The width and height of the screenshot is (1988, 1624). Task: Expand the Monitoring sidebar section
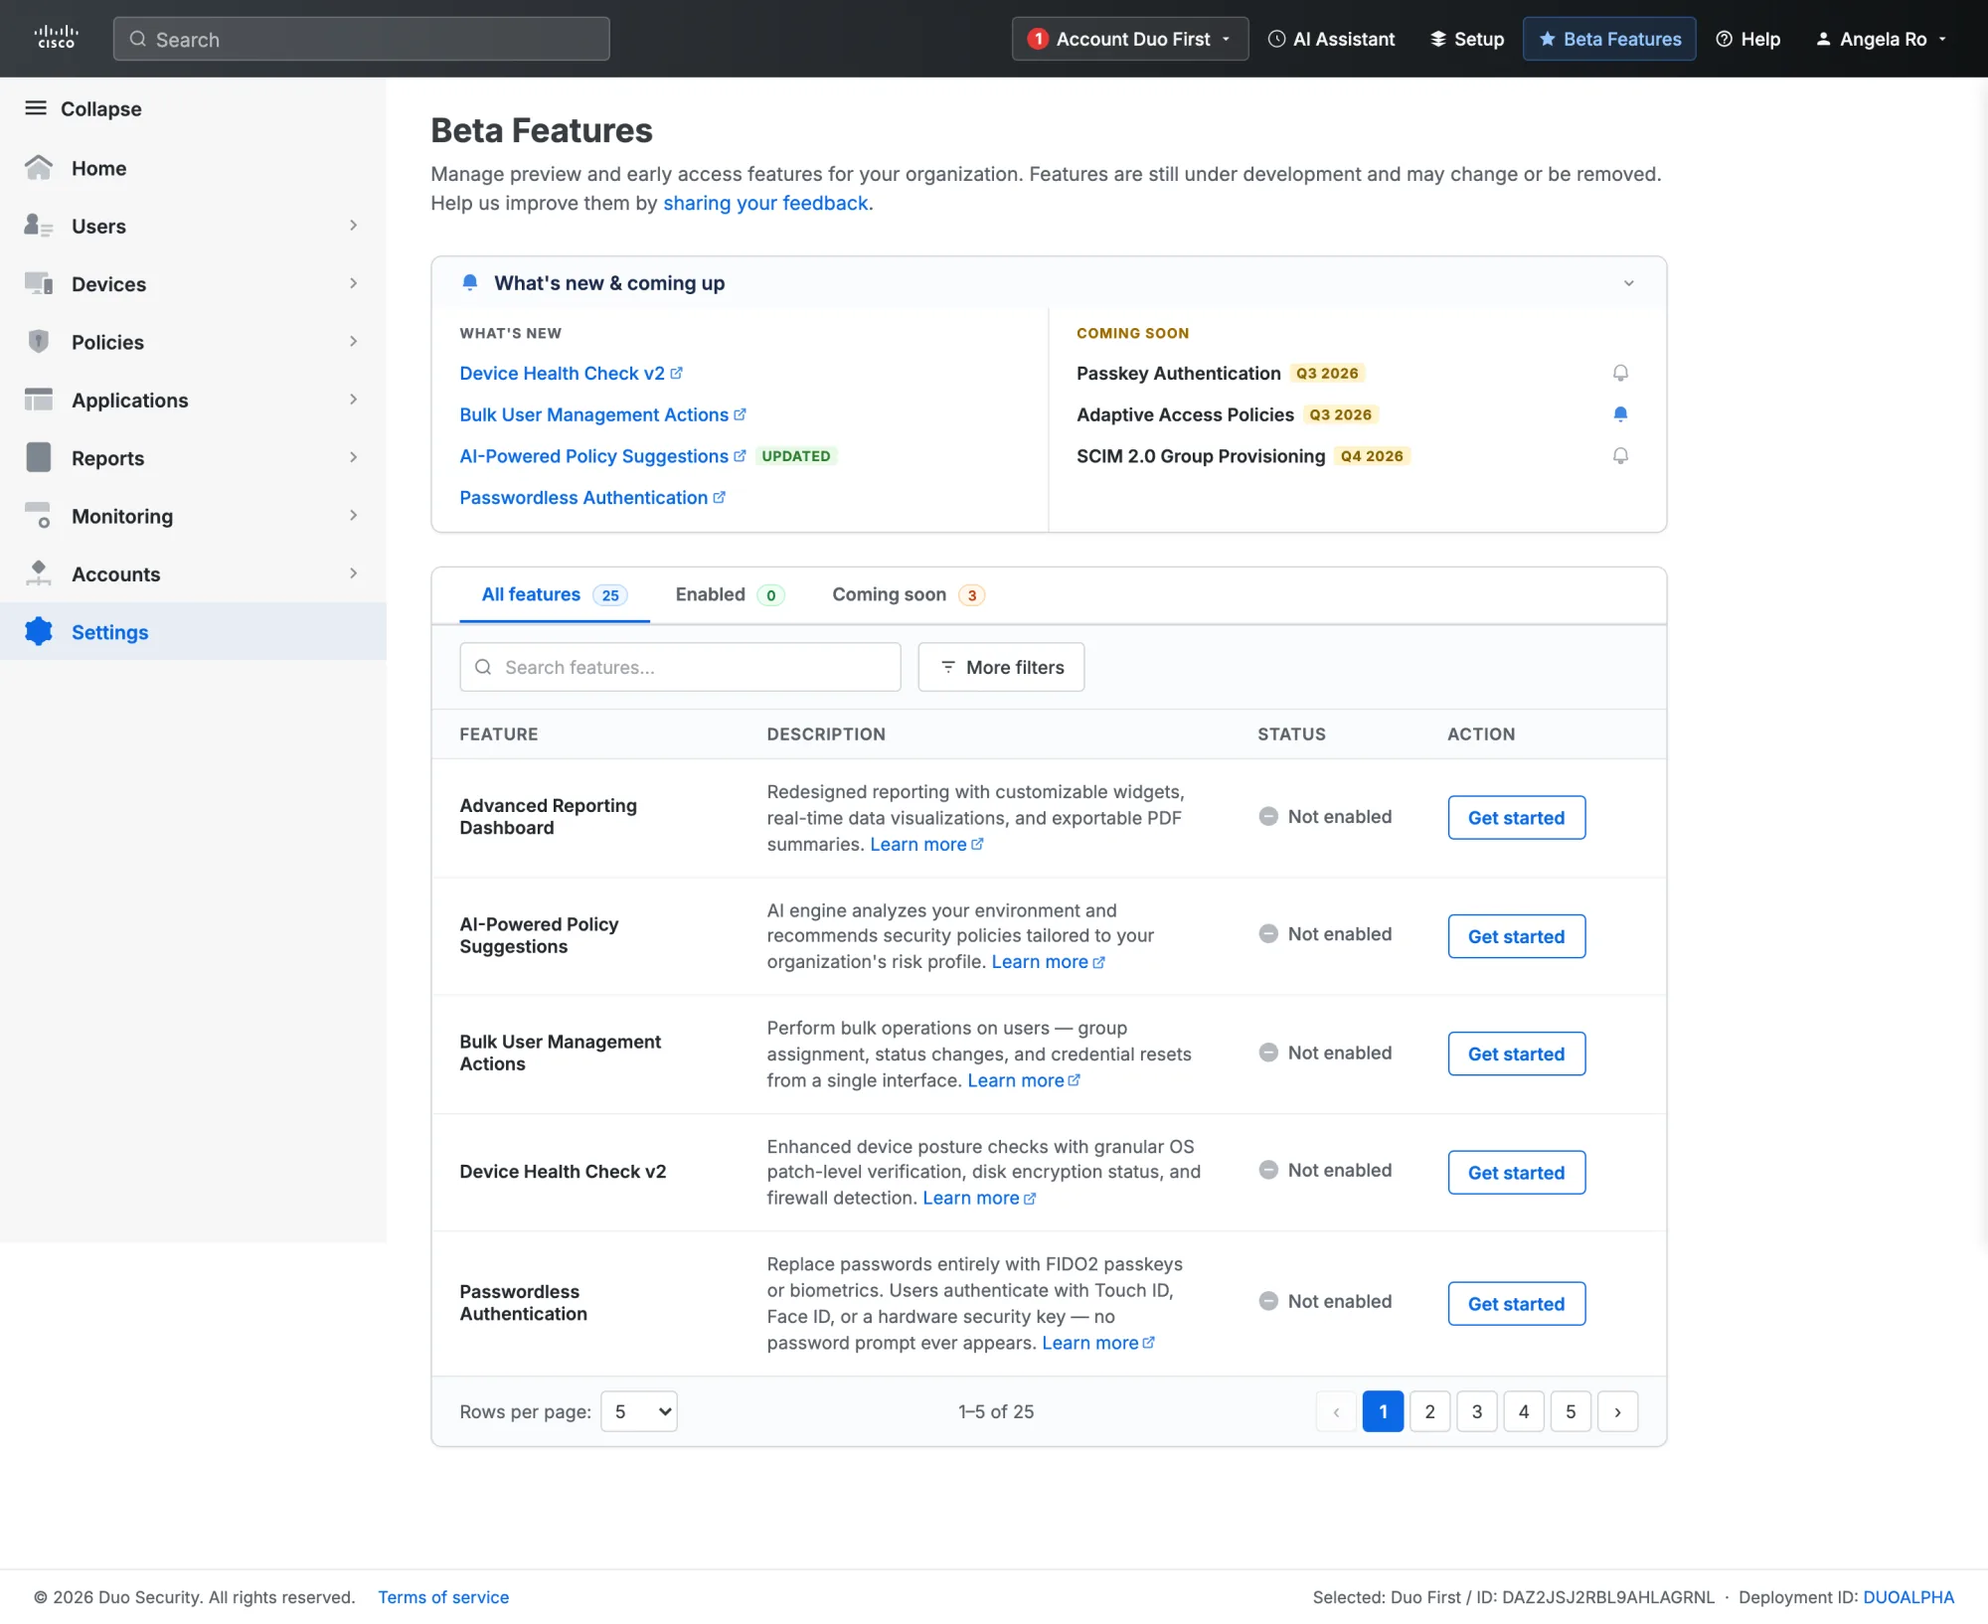pyautogui.click(x=354, y=515)
